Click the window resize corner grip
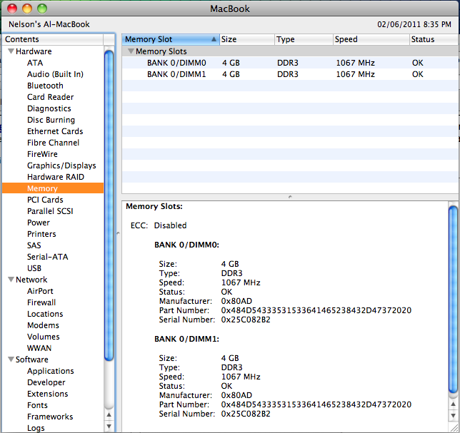Screen dimensions: 460x433 (x=454, y=428)
